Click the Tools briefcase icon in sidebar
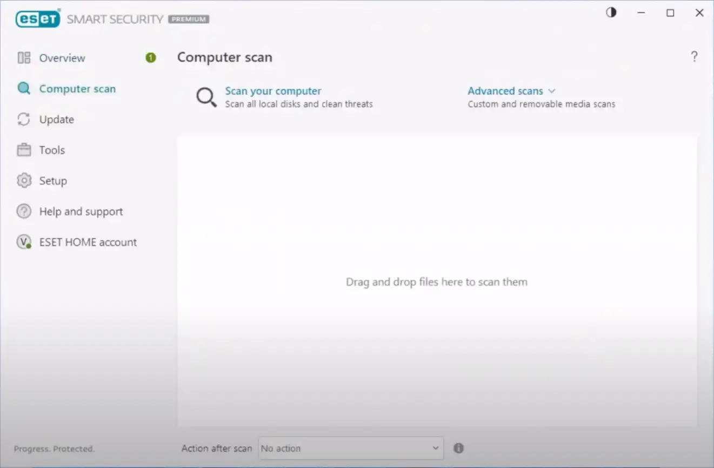714x468 pixels. click(x=24, y=150)
